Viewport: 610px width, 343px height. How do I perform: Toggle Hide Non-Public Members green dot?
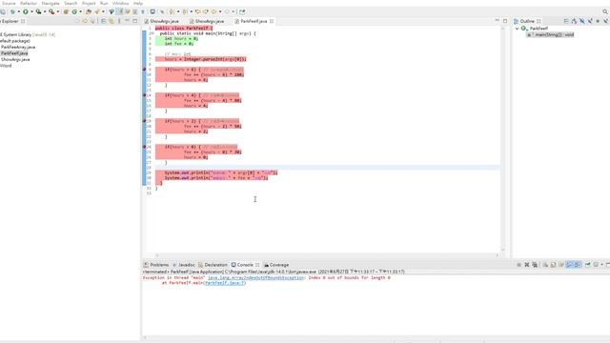coord(598,21)
